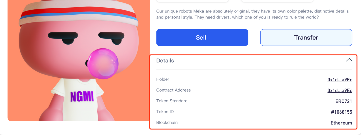361x135 pixels.
Task: Click the Holder row label
Action: tap(163, 79)
